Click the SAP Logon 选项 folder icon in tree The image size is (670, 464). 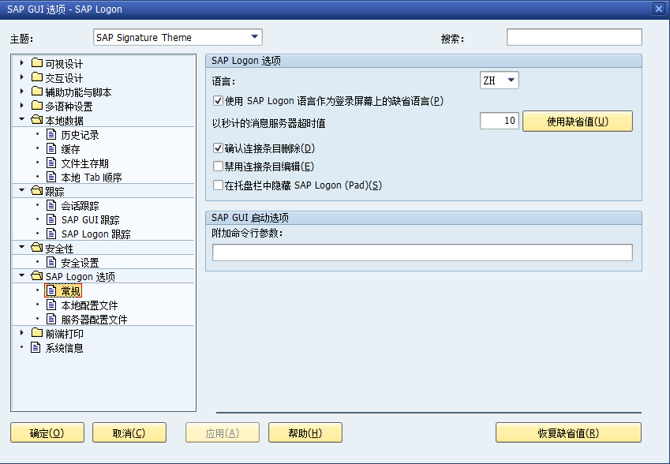point(37,276)
